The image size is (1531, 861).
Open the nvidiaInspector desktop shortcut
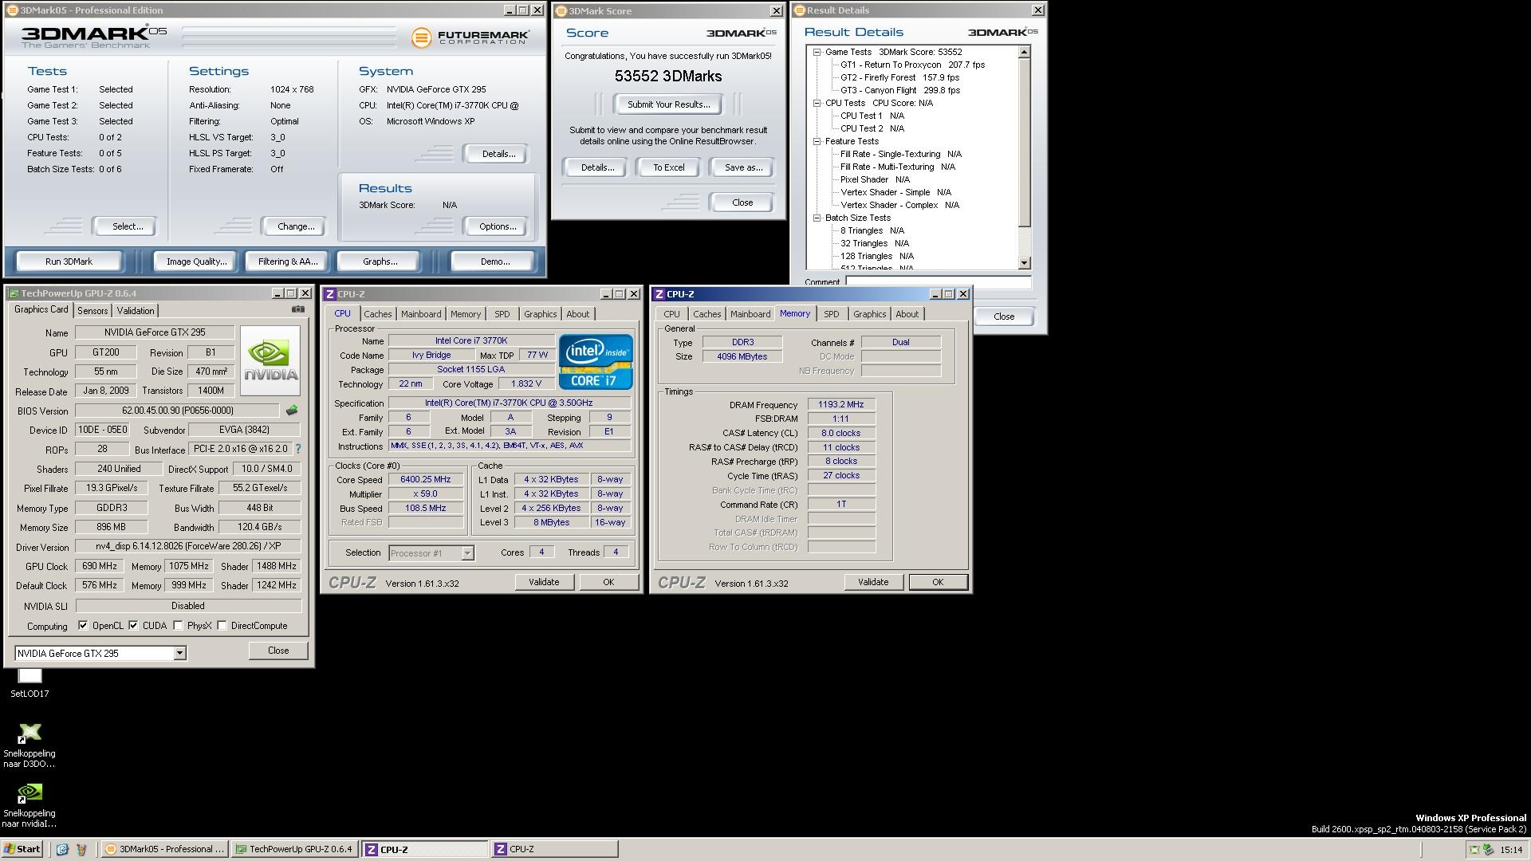[30, 793]
